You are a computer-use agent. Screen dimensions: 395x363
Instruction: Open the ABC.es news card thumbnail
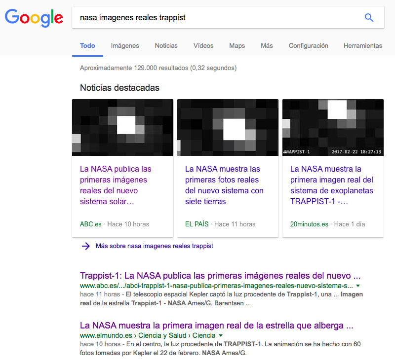[122, 127]
